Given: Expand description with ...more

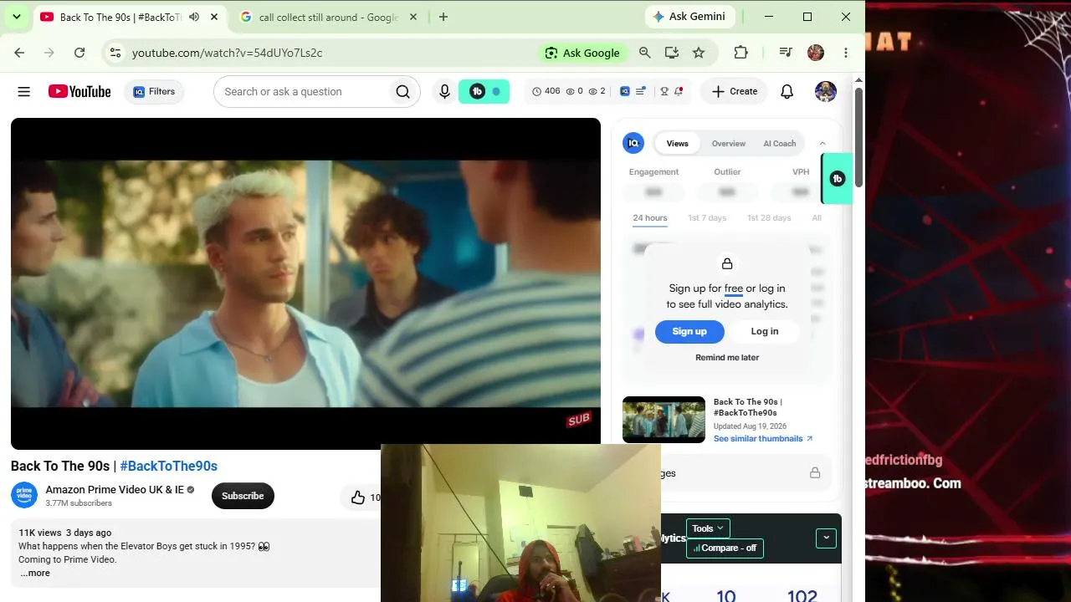Looking at the screenshot, I should pyautogui.click(x=35, y=574).
